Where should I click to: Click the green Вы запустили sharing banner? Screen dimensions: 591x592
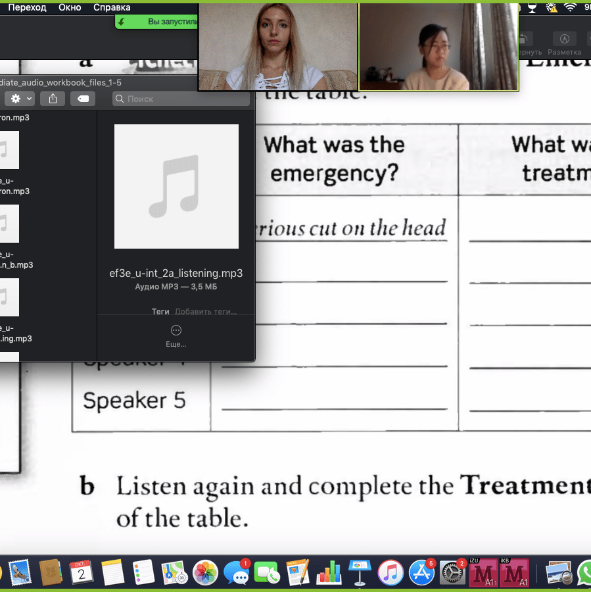(156, 22)
